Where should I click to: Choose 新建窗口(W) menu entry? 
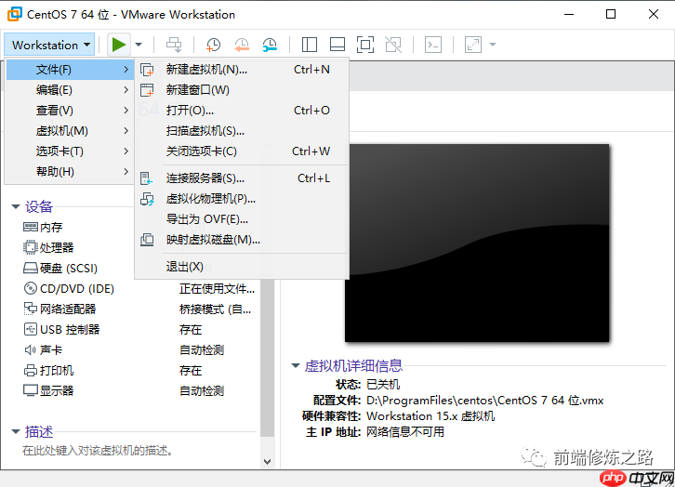[x=242, y=90]
